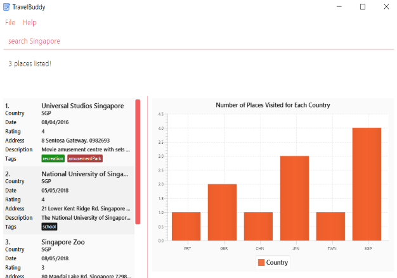This screenshot has width=397, height=278.
Task: Click the 'Country' legend label under the chart
Action: [x=277, y=263]
